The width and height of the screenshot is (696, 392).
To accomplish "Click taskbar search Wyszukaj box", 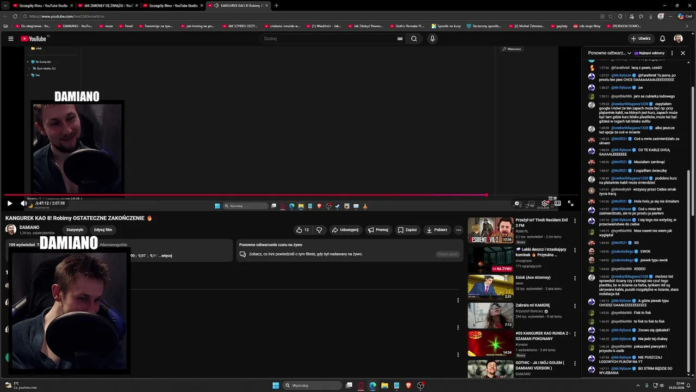I will tap(313, 385).
